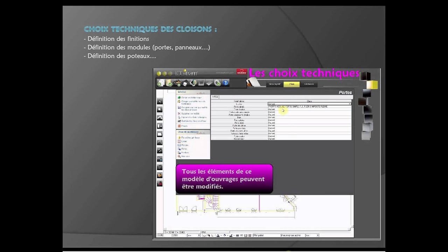Click the red car icon in left toolbar
This screenshot has width=448, height=252.
(160, 183)
